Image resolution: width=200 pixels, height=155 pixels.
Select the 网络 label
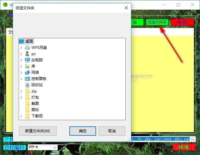point(35,73)
